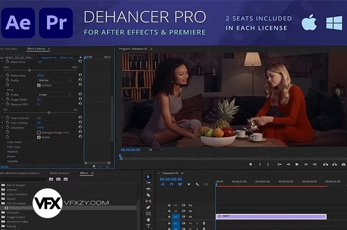Collapse the Exposure (EV) parameter

pyautogui.click(x=3, y=104)
